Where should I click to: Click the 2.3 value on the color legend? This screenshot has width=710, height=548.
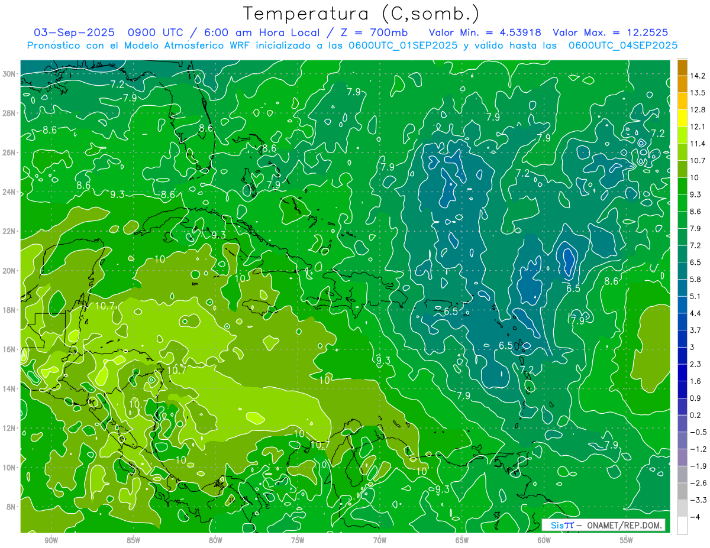pos(696,364)
